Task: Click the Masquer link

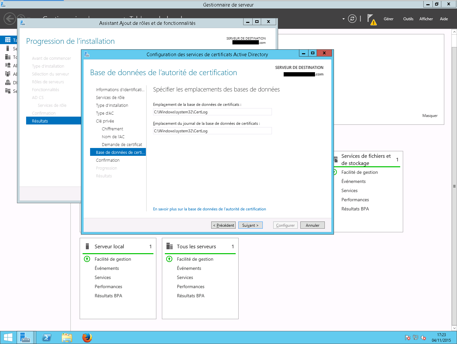Action: tap(430, 115)
